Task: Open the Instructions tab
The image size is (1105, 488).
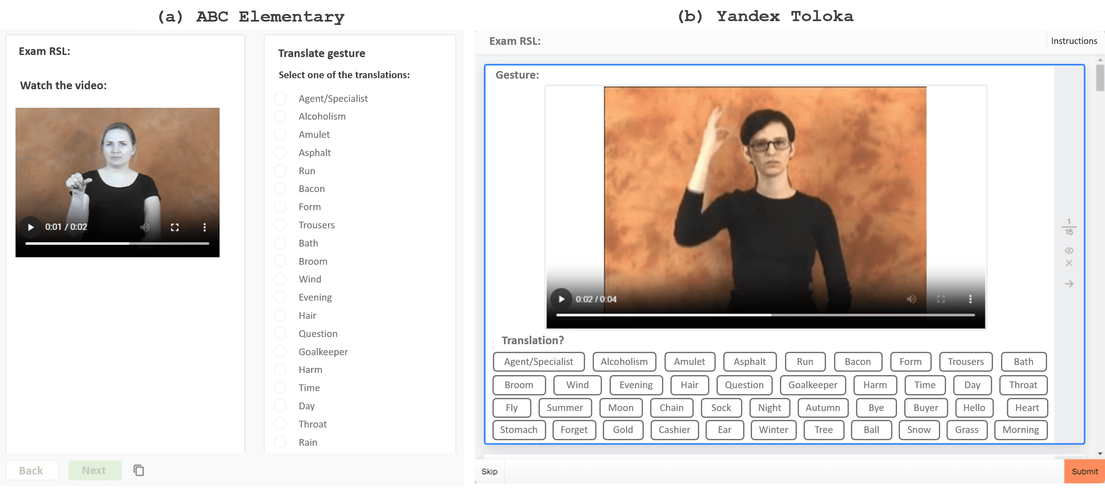Action: (x=1074, y=41)
